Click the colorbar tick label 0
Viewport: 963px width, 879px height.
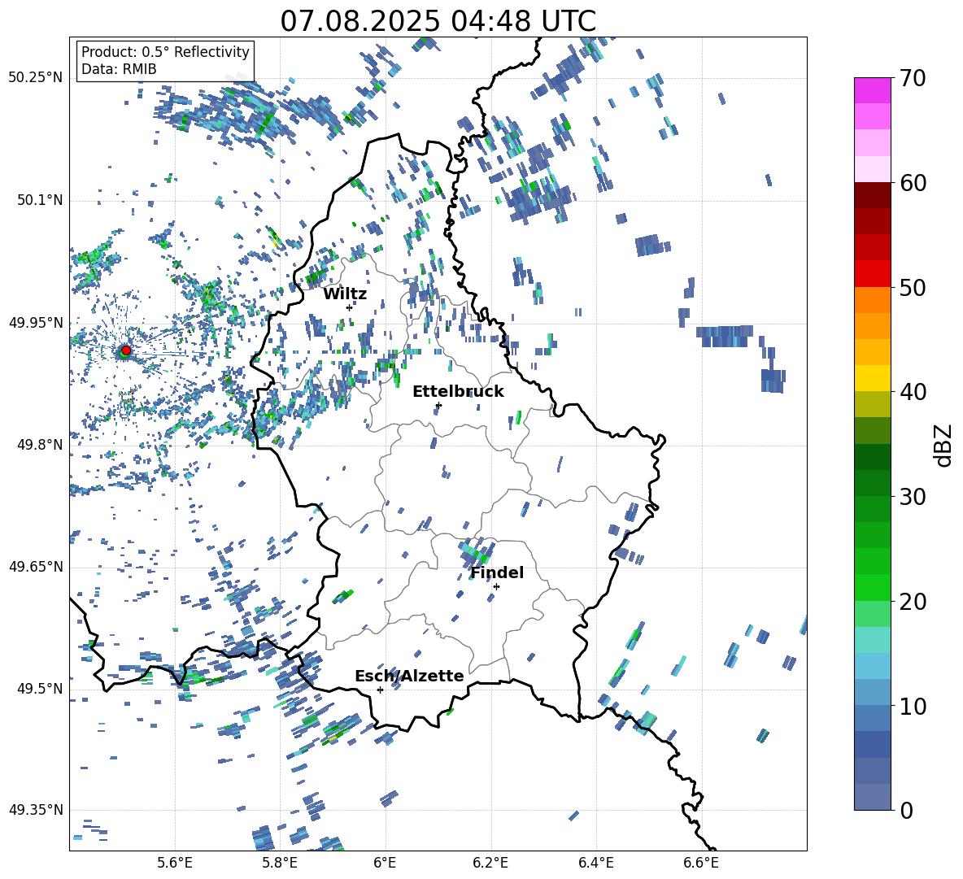tap(906, 810)
